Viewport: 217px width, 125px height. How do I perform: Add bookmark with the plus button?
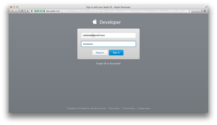27,11
